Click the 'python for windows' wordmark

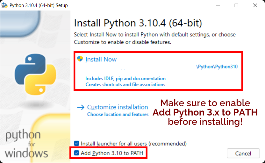tap(26, 144)
